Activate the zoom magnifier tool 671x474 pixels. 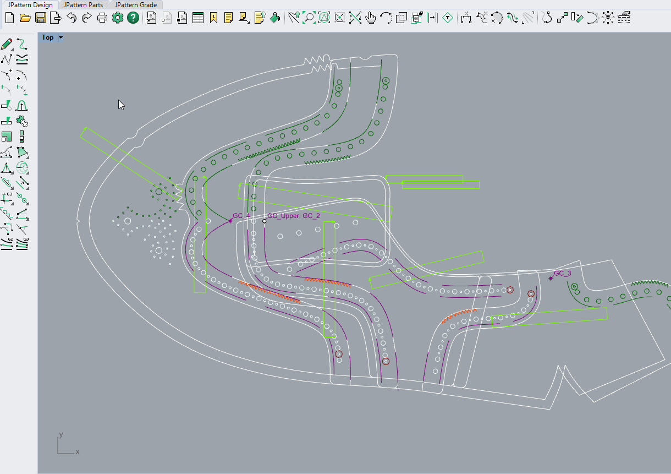point(309,18)
